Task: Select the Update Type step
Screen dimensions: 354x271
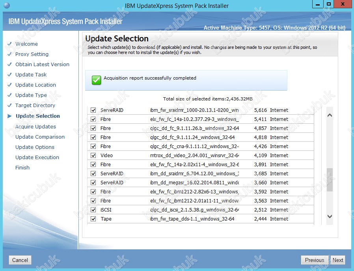Action: pyautogui.click(x=31, y=95)
